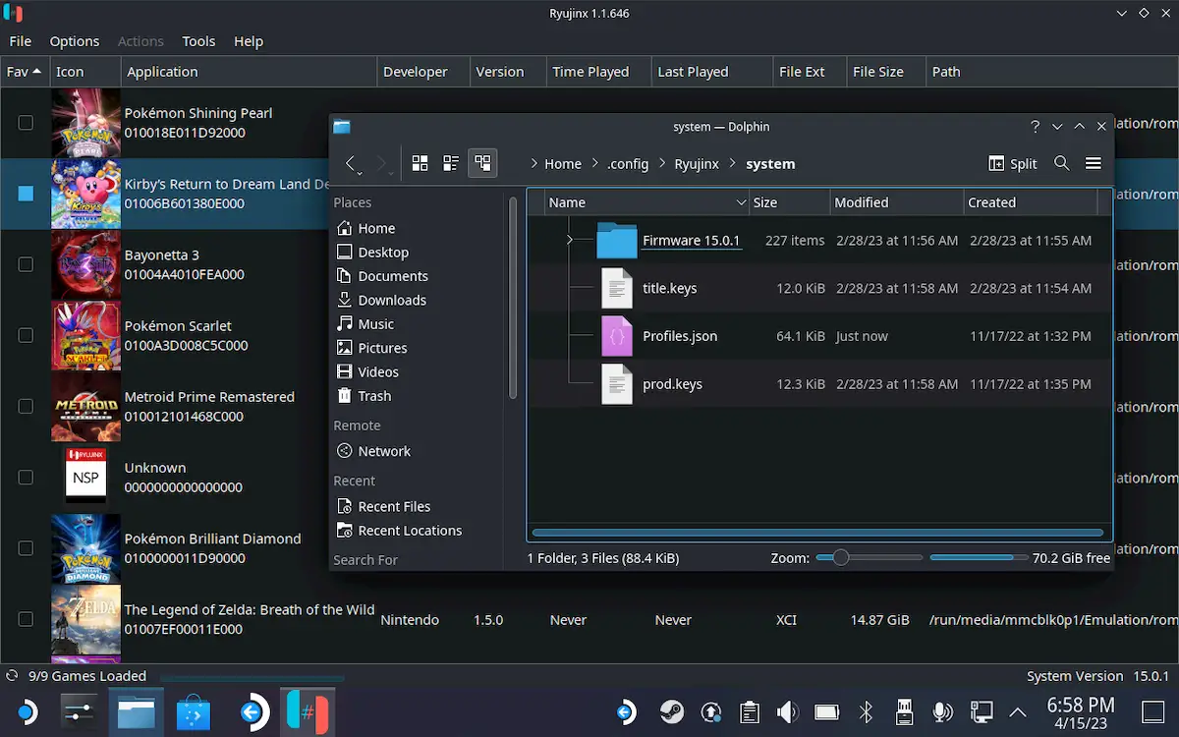1179x737 pixels.
Task: Open the Name column sort dropdown
Action: [x=741, y=202]
